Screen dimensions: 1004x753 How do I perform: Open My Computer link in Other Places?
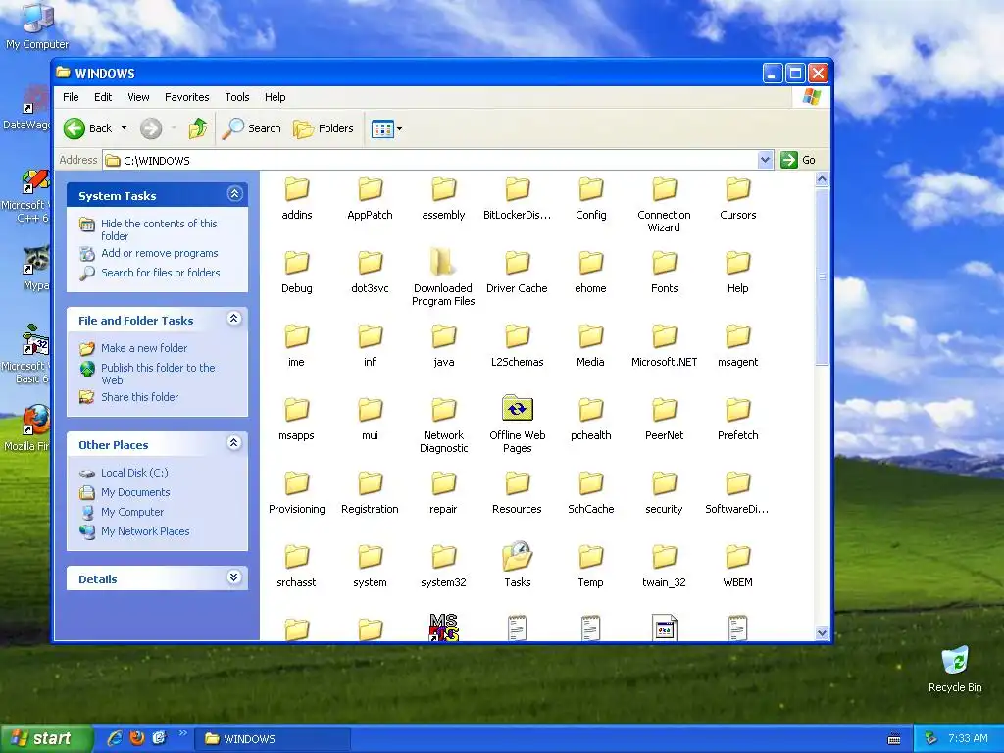coord(132,512)
